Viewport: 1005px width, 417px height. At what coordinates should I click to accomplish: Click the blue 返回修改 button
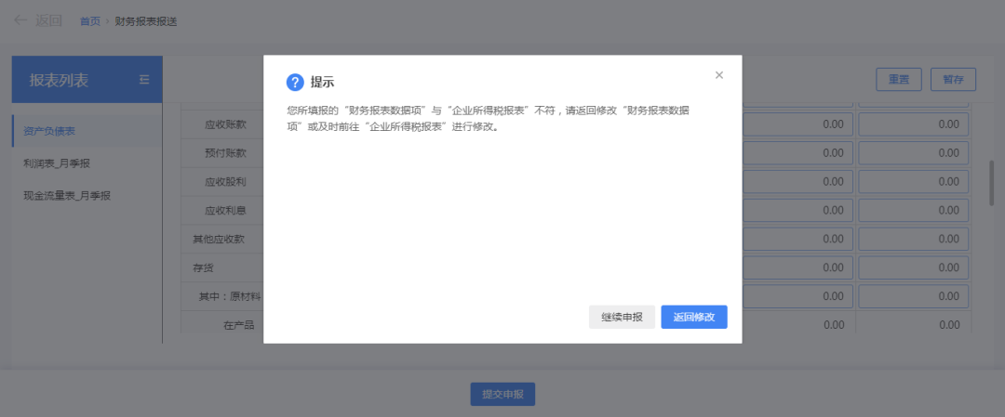(693, 317)
